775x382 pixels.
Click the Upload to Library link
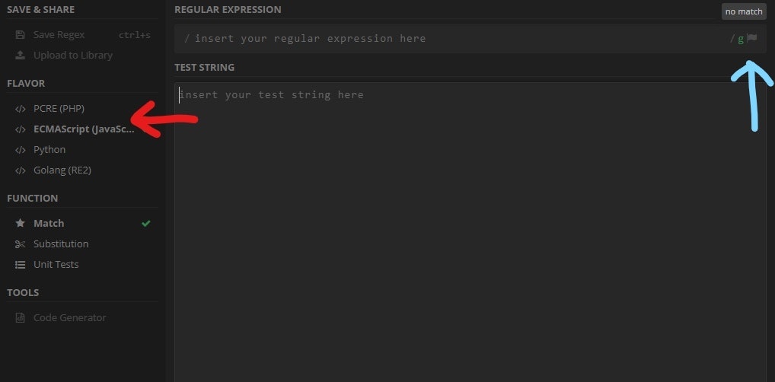72,56
